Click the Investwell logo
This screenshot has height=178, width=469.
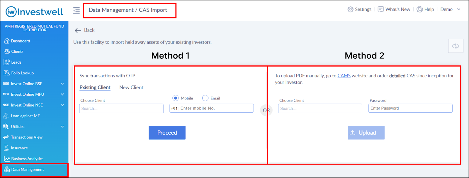[34, 11]
